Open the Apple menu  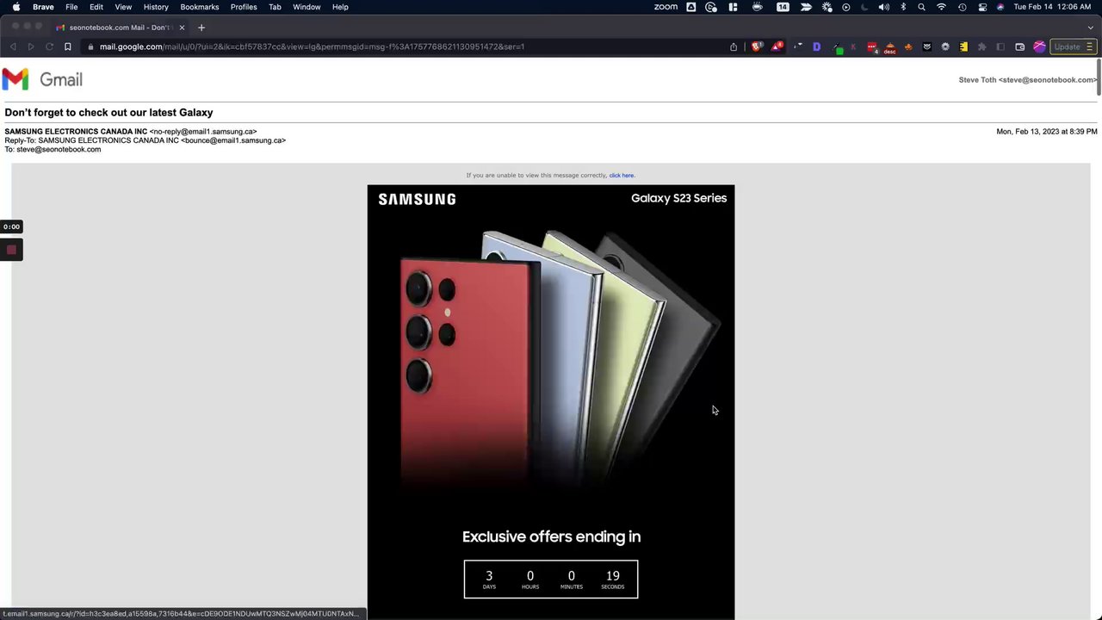(16, 7)
